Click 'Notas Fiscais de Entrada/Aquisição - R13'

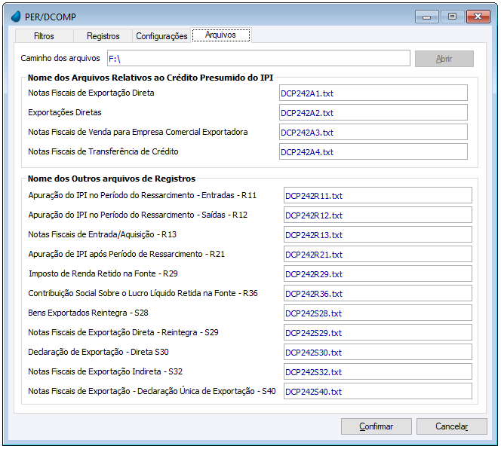(103, 234)
